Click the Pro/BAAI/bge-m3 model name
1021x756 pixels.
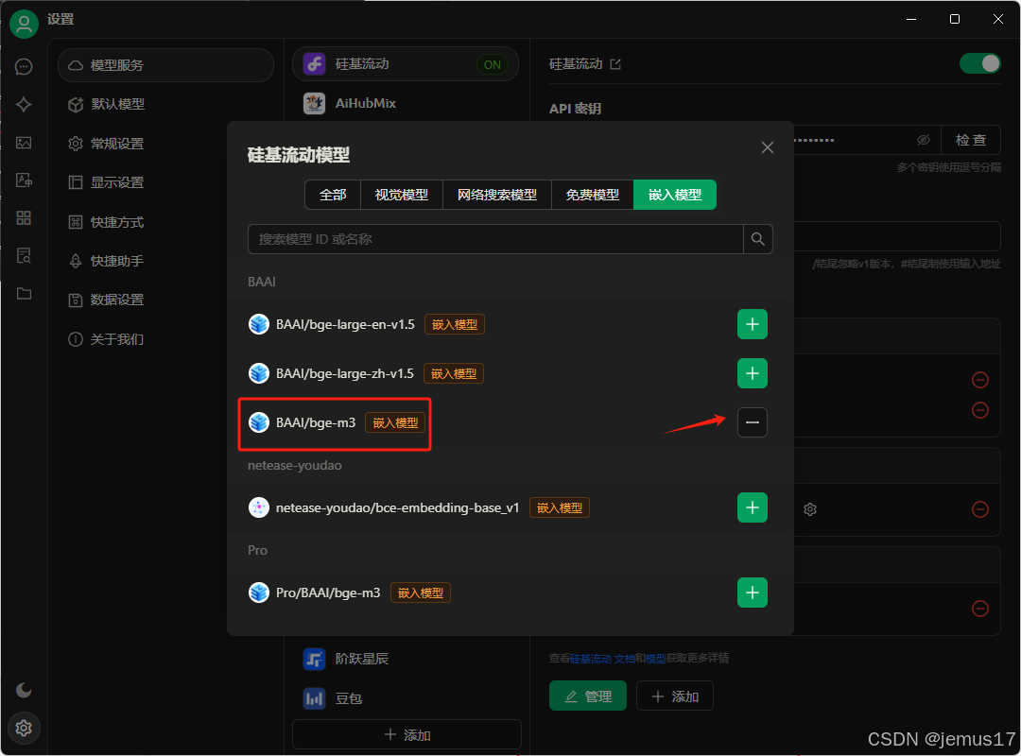click(328, 593)
